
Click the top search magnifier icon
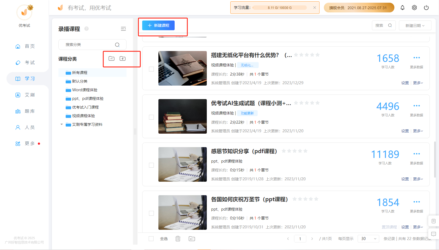coord(390,25)
